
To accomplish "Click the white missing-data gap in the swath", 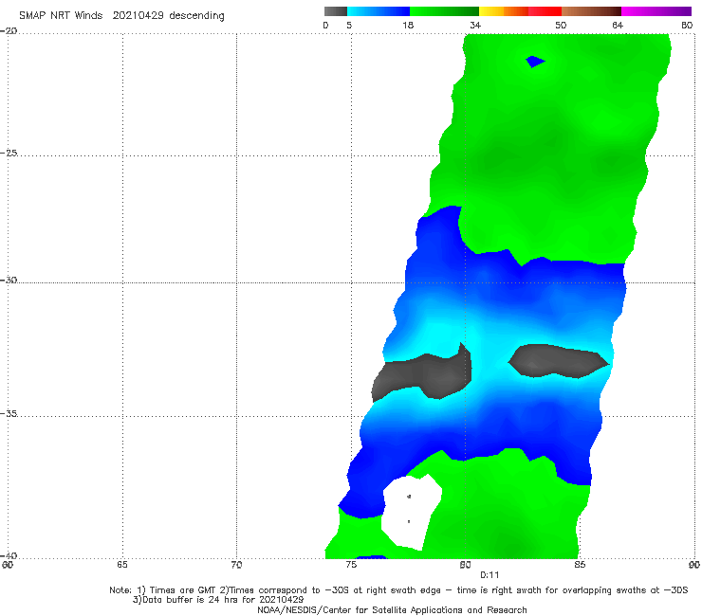I will click(411, 512).
